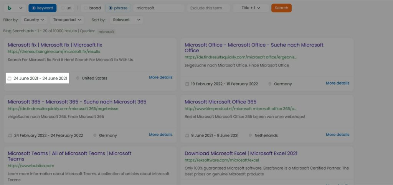Screen dimensions: 393x185
Task: Open the Microsoft fix ad title
Action: 55,45
